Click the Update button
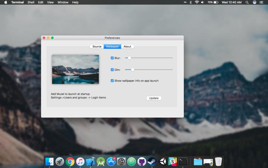Screen dimensions: 268x168 (x=154, y=98)
